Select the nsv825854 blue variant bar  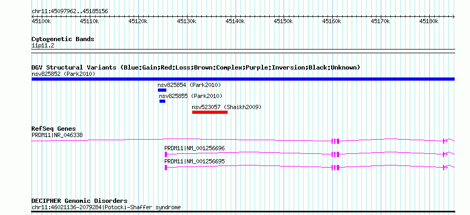pyautogui.click(x=162, y=90)
